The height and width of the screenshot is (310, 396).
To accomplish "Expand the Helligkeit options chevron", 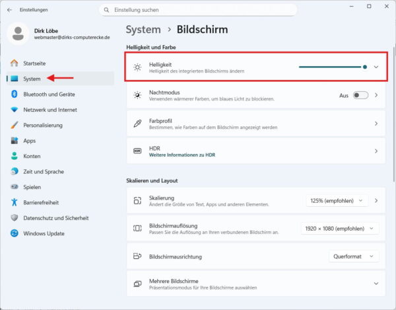I will pos(376,67).
